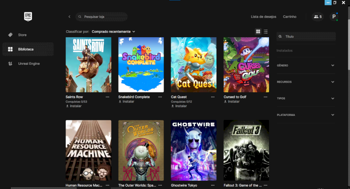
Task: Open The Outer Worlds options dots
Action: [160, 185]
